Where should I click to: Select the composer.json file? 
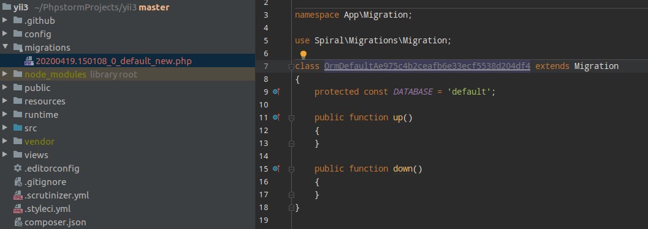coord(55,222)
